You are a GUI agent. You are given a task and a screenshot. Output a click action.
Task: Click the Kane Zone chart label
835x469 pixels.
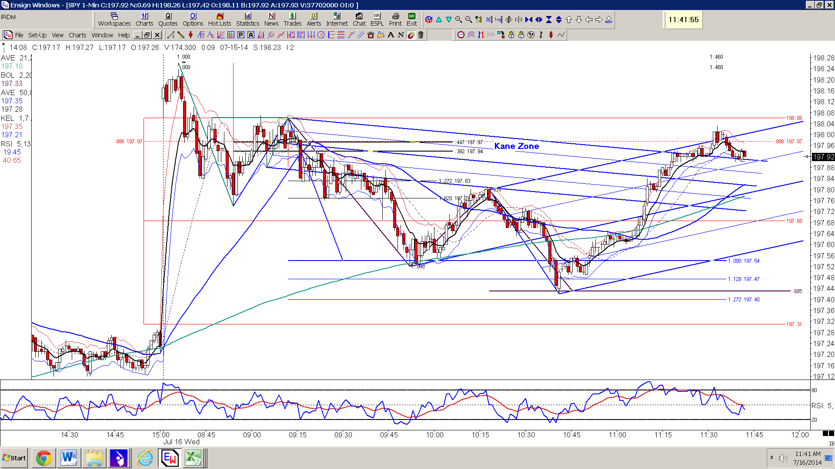tap(517, 146)
